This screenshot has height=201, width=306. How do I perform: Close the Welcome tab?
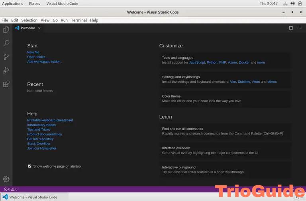pyautogui.click(x=39, y=28)
